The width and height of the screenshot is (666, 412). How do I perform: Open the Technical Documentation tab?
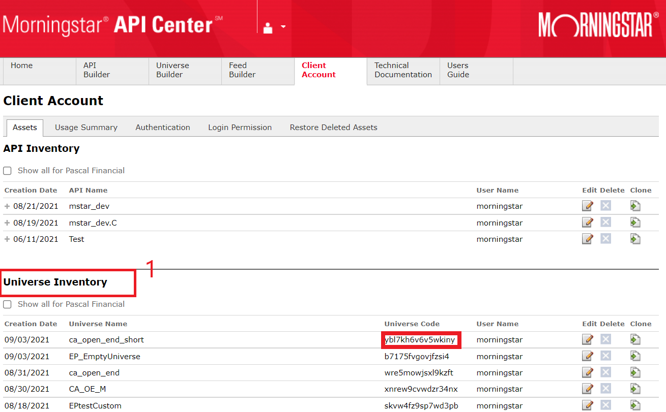[403, 71]
